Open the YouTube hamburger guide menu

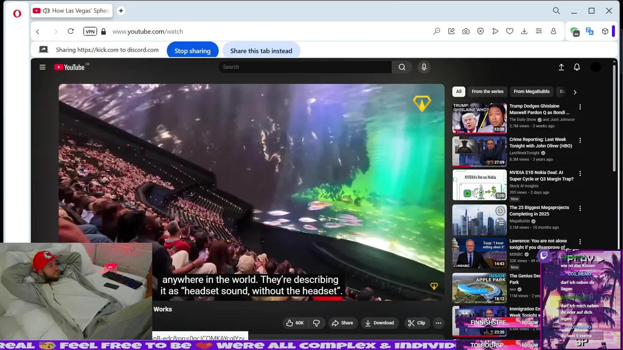(x=42, y=67)
